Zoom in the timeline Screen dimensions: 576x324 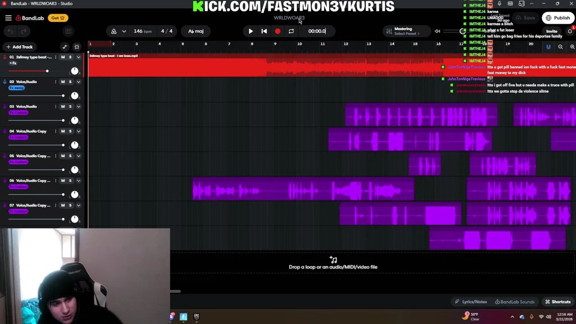click(572, 47)
